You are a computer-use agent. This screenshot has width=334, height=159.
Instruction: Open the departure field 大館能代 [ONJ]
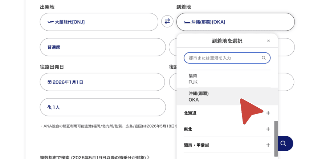tap(99, 22)
